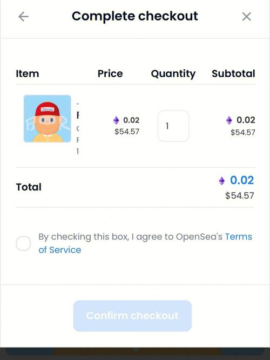Click the Quantity column header

click(173, 74)
